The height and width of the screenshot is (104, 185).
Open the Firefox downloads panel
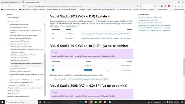point(158,6)
